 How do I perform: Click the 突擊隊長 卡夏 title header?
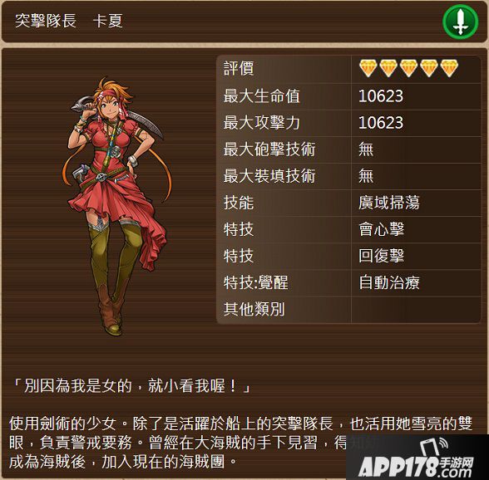69,22
